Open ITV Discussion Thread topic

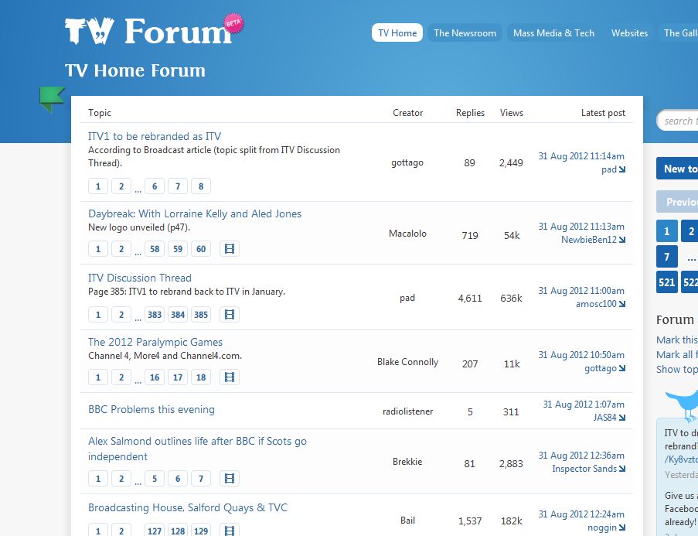pos(140,278)
